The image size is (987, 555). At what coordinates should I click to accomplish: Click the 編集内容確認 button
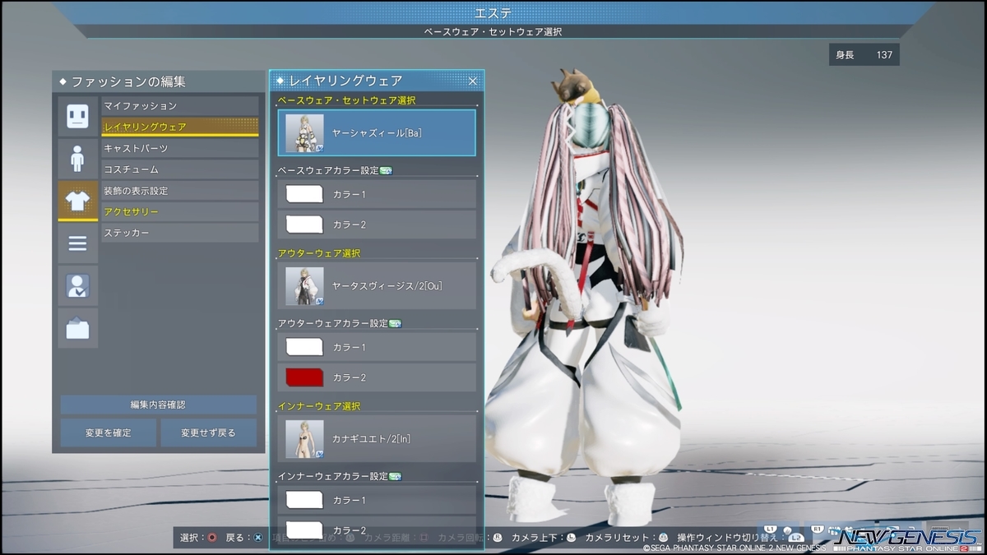pos(158,405)
